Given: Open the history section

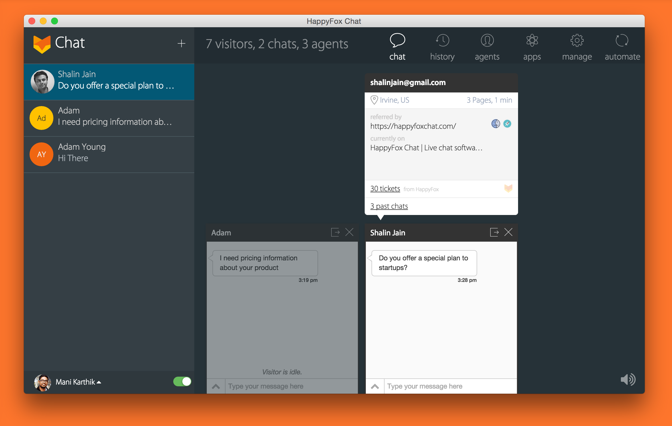Looking at the screenshot, I should click(442, 47).
